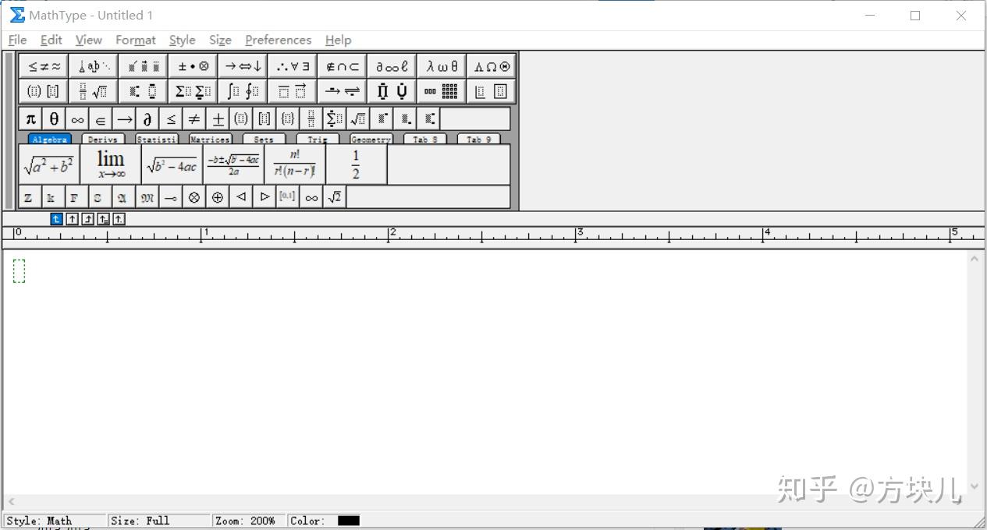Insert infinity symbol from the small bar

[77, 118]
